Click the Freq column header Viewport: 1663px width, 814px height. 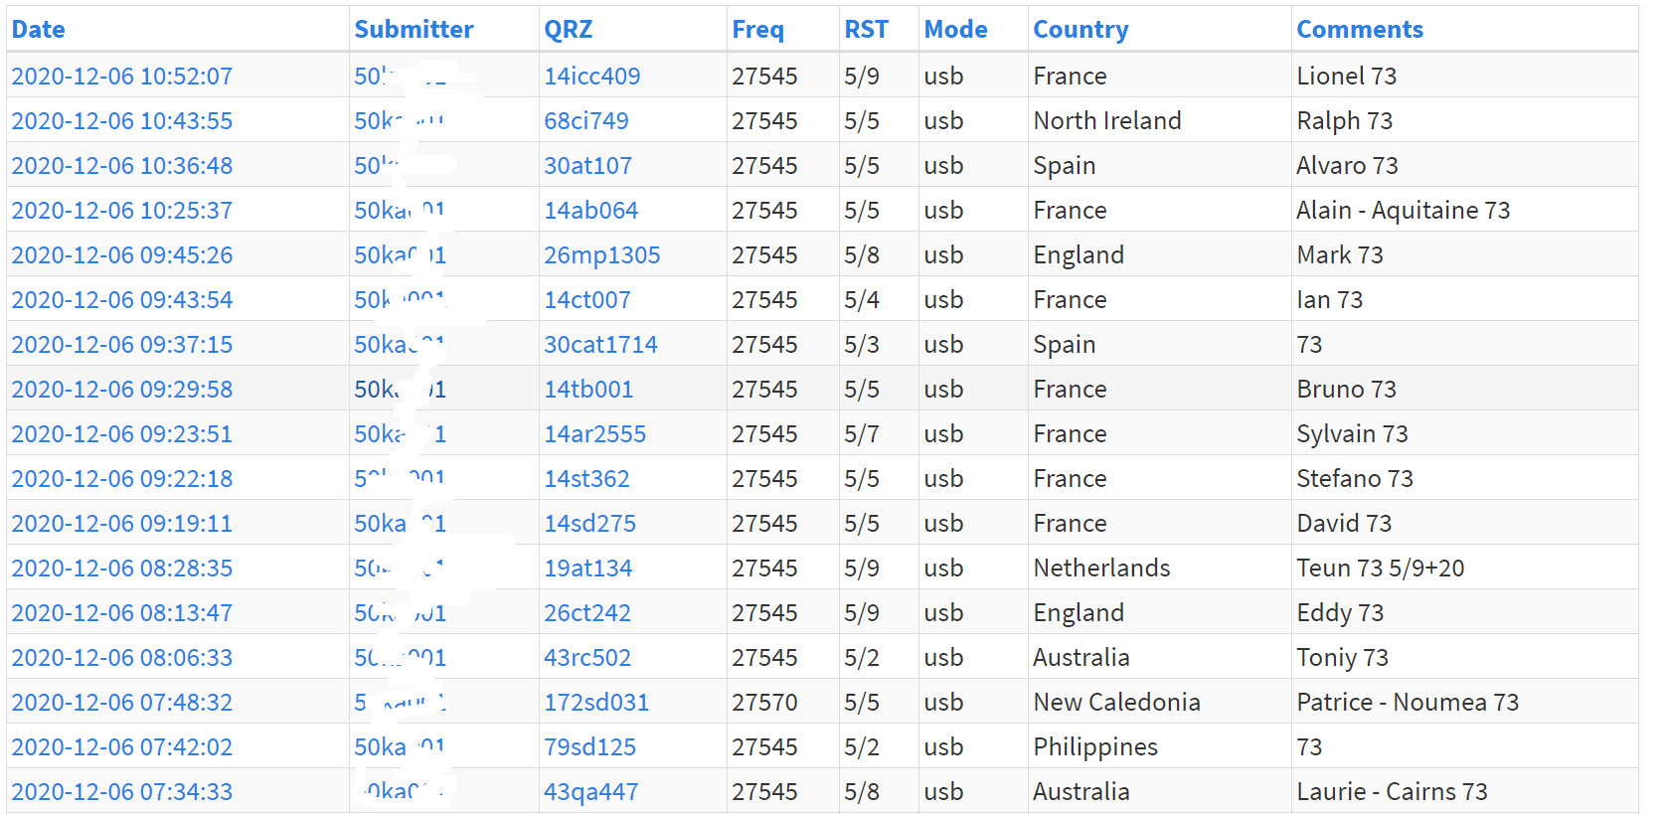757,30
